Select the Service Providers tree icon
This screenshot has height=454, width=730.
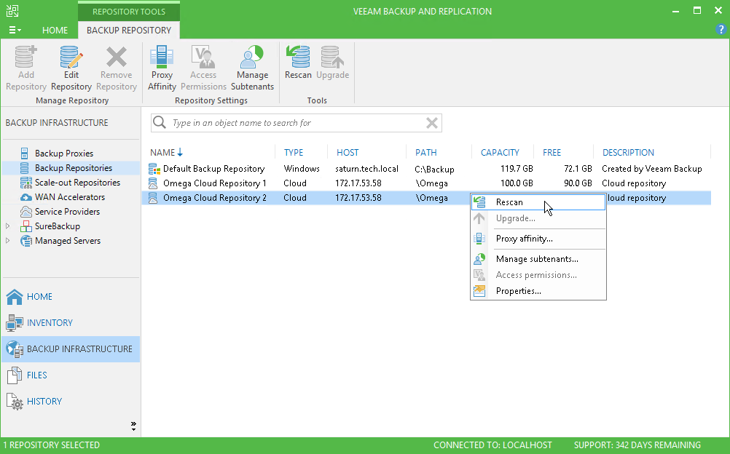coord(26,212)
